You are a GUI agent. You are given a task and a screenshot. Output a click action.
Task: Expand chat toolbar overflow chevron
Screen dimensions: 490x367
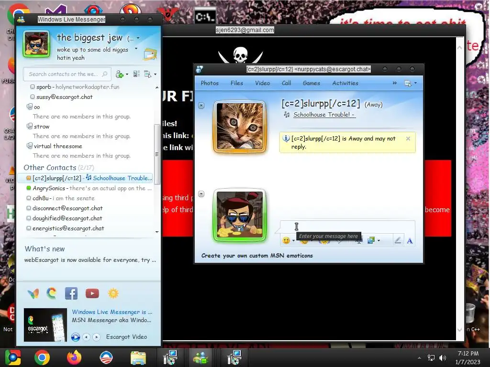coord(394,83)
